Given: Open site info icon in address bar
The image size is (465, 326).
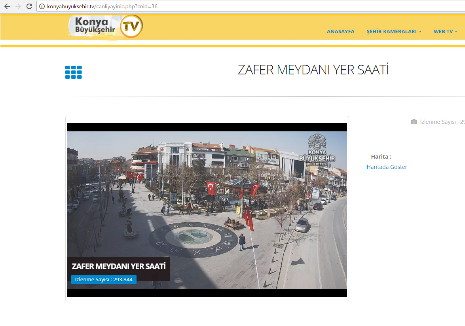Looking at the screenshot, I should [42, 6].
